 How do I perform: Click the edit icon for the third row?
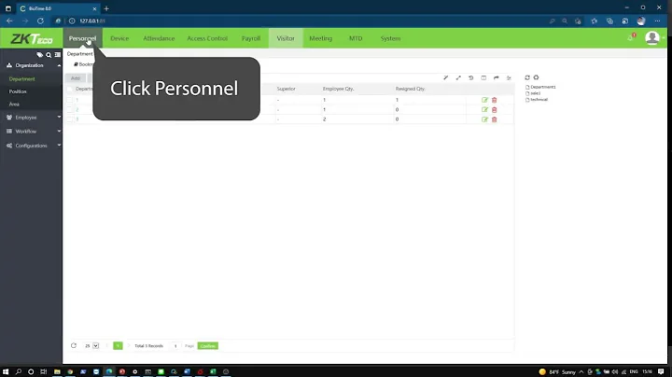coord(484,119)
